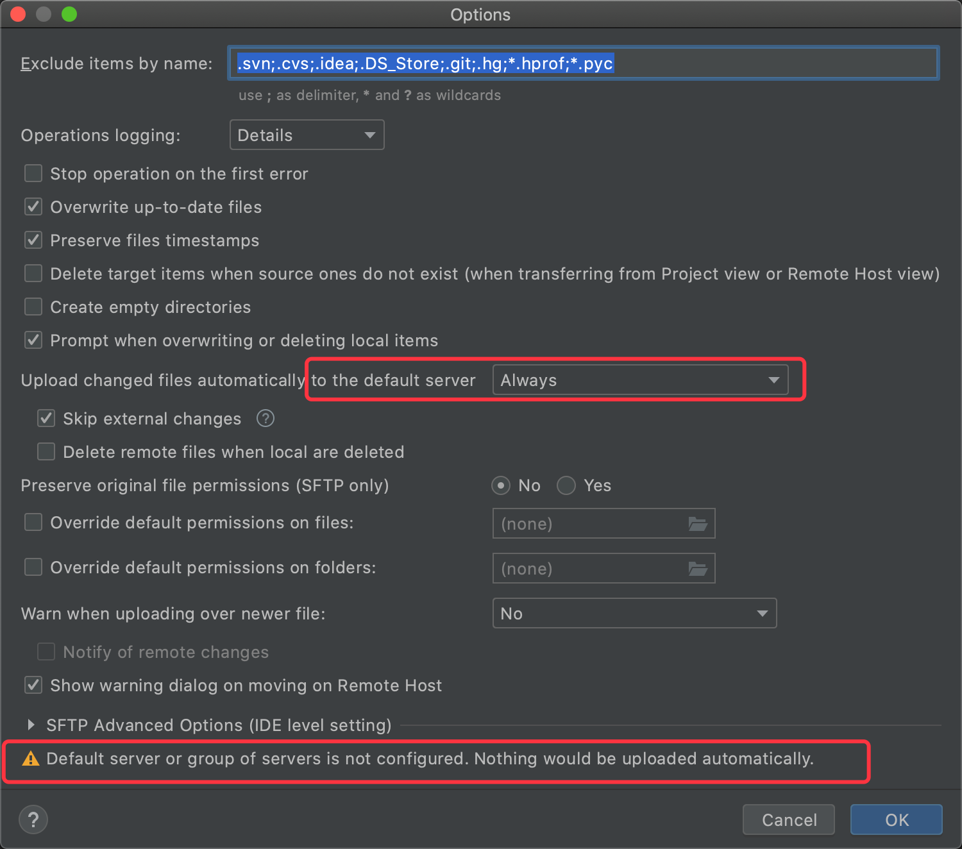Disable Preserve files timestamps

[33, 240]
